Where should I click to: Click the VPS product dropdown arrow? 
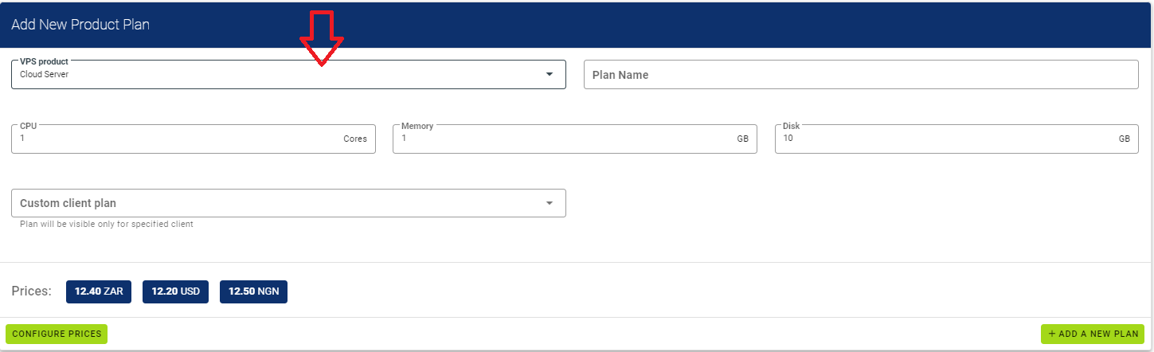[x=549, y=75]
